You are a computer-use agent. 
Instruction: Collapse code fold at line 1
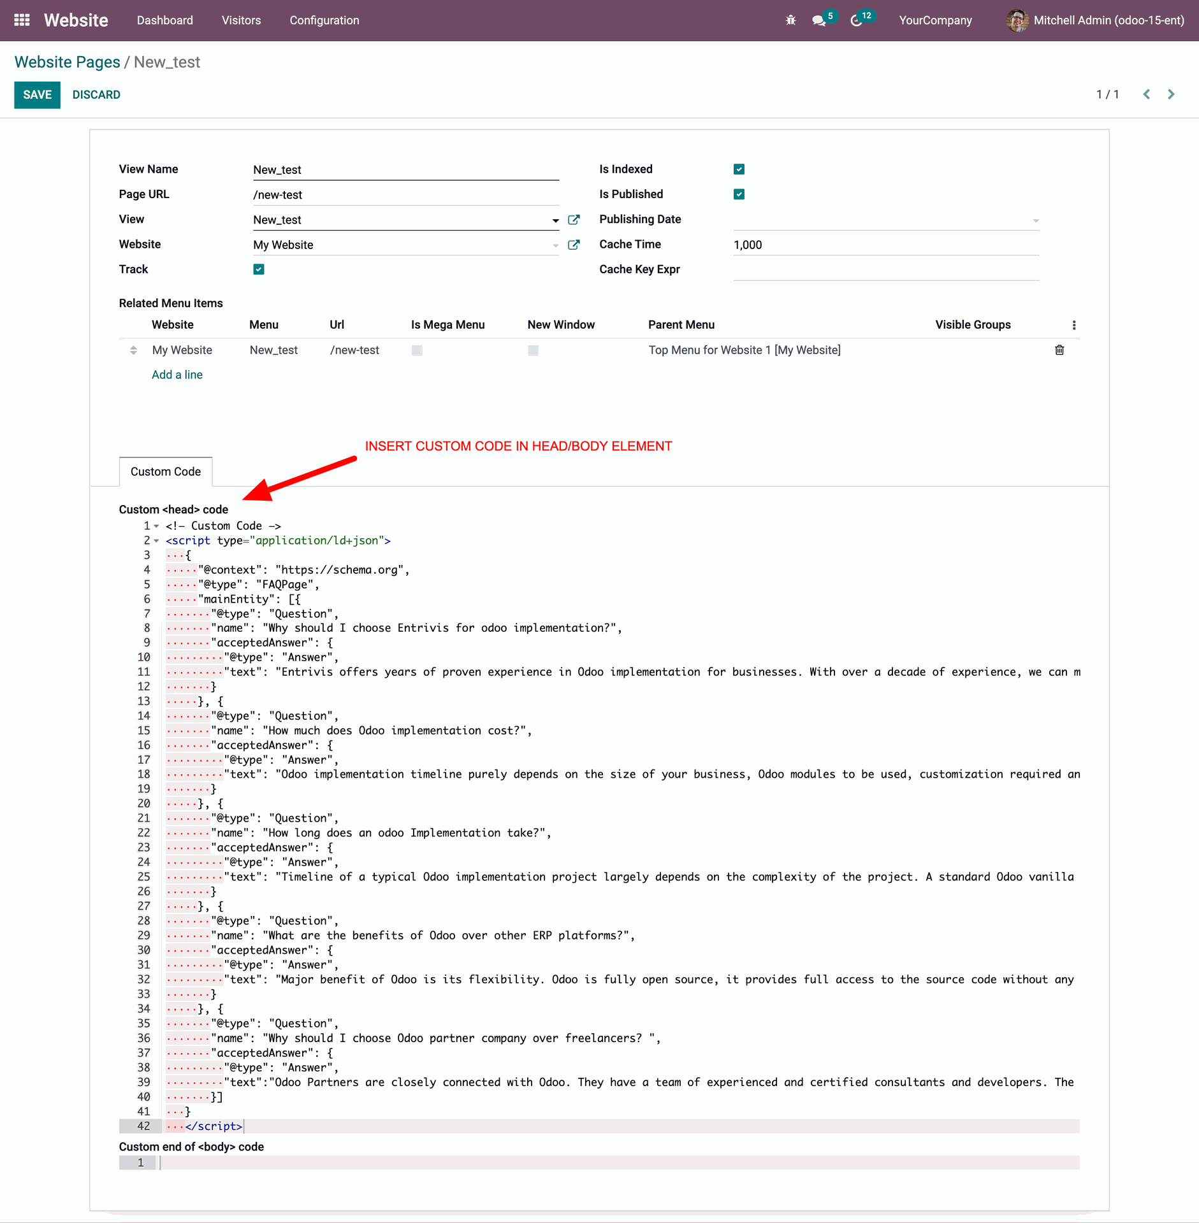tap(156, 526)
